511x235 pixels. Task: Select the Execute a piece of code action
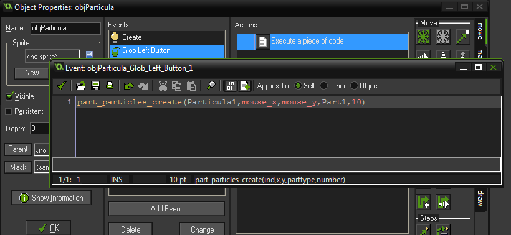322,42
